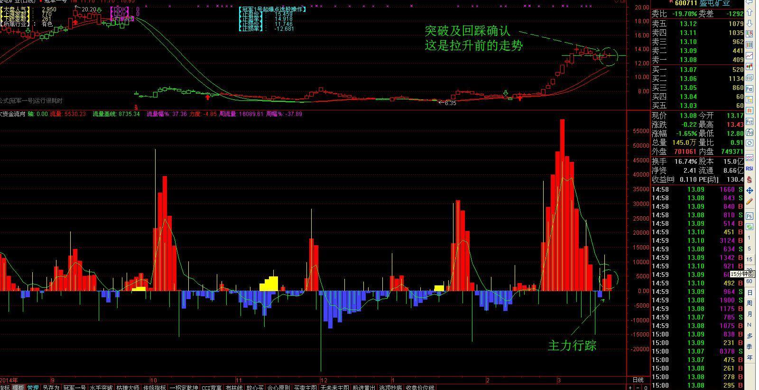This screenshot has width=759, height=390.
Task: Select the 逃顶抄底 indicator tab
Action: point(390,387)
